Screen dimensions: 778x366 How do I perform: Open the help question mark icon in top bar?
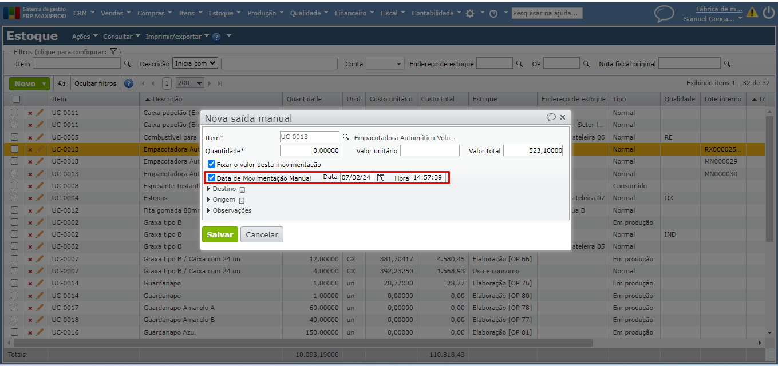pos(493,13)
